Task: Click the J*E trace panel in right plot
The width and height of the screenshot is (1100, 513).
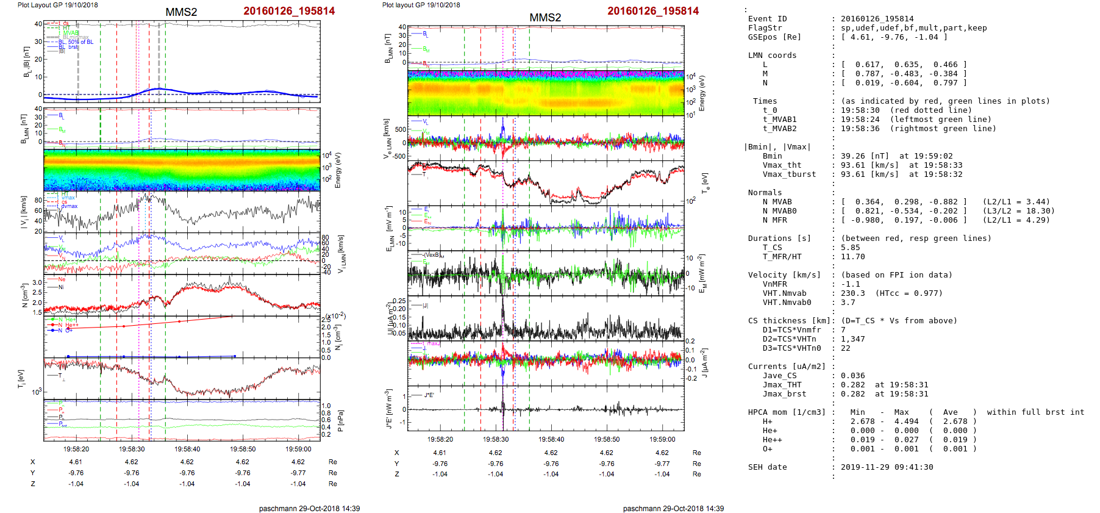Action: pos(546,408)
